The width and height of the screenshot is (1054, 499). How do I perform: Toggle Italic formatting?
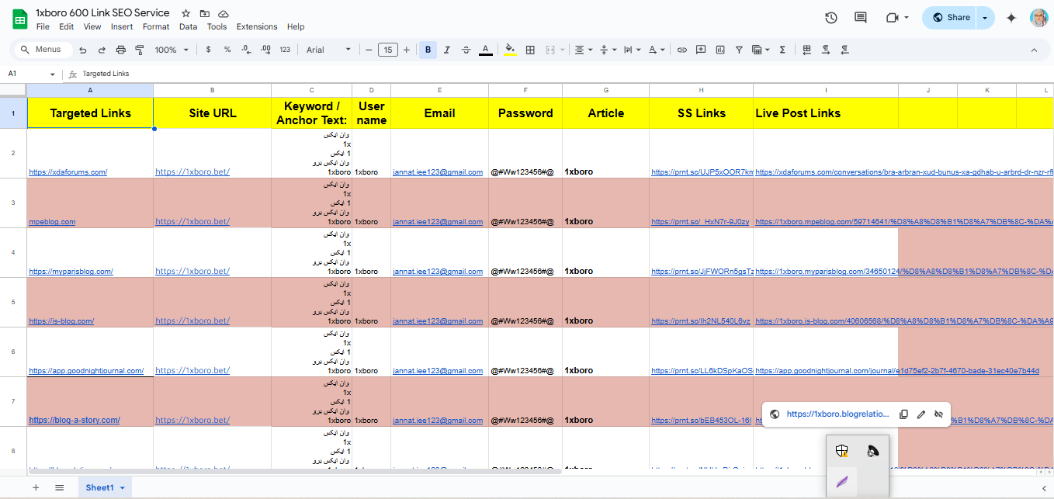(446, 50)
